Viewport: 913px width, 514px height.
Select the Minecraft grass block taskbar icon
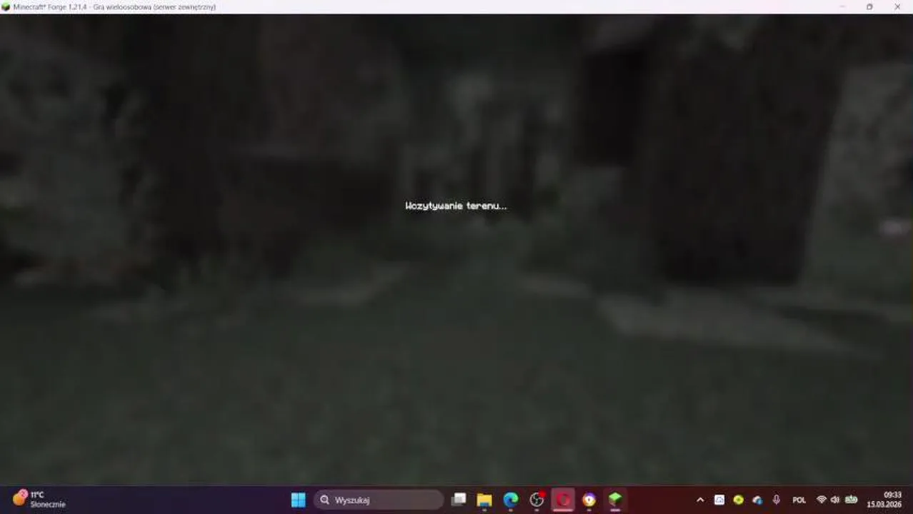click(614, 500)
